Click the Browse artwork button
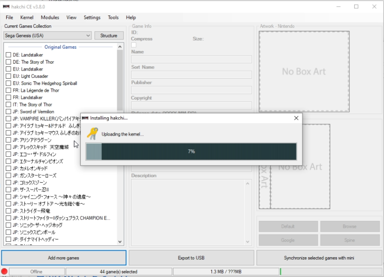 (350, 227)
